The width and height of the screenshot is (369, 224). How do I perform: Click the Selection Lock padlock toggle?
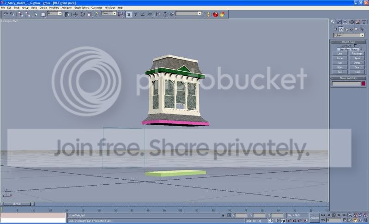223,215
